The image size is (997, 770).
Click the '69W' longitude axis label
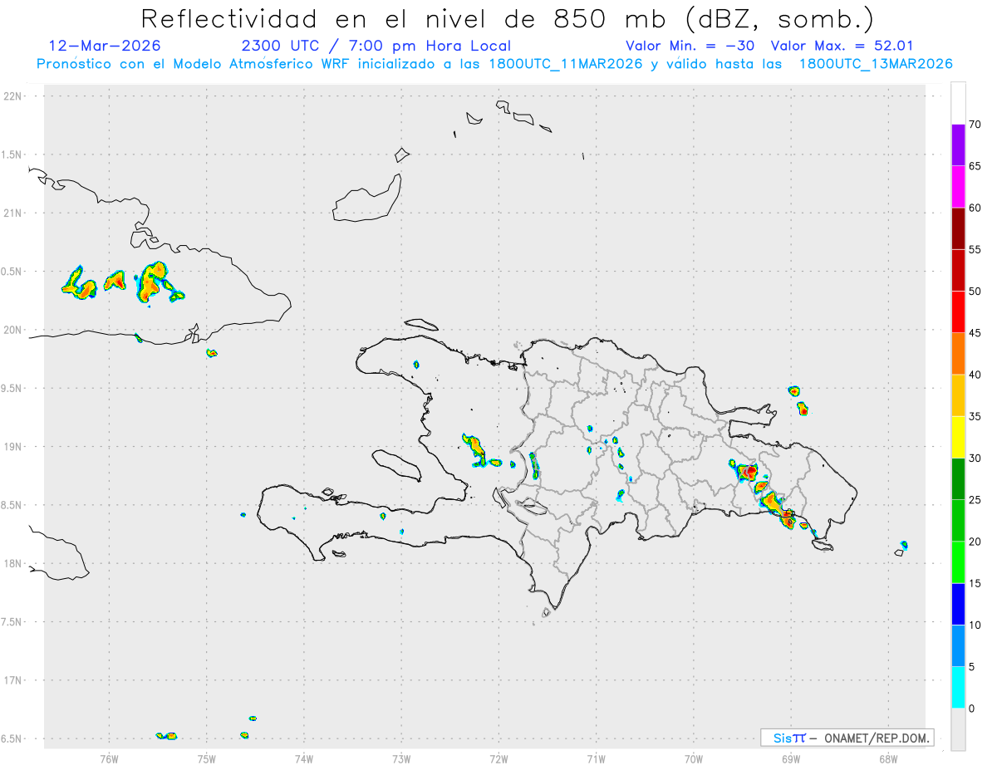(791, 758)
